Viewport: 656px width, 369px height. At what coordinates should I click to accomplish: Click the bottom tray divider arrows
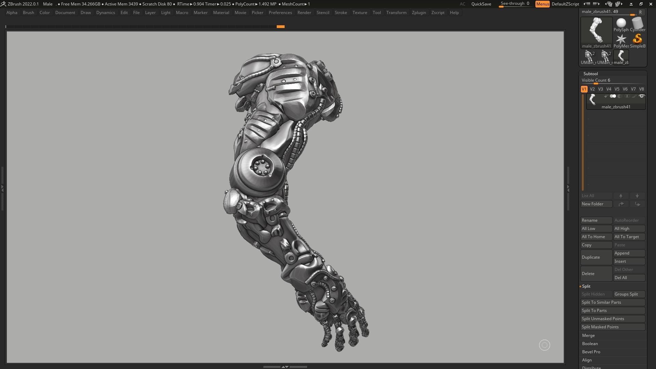click(x=285, y=367)
